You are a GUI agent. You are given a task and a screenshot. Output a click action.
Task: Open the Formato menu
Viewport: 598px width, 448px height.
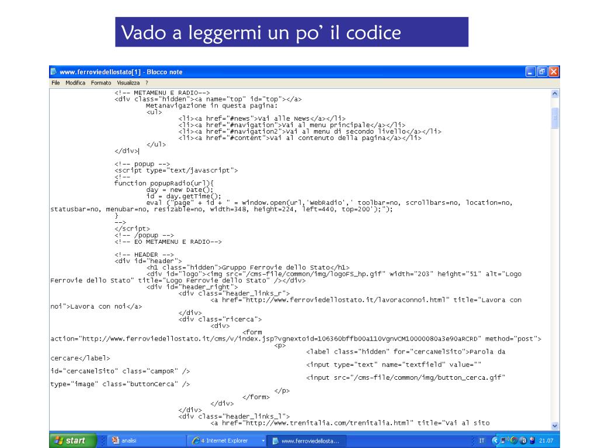[x=101, y=83]
